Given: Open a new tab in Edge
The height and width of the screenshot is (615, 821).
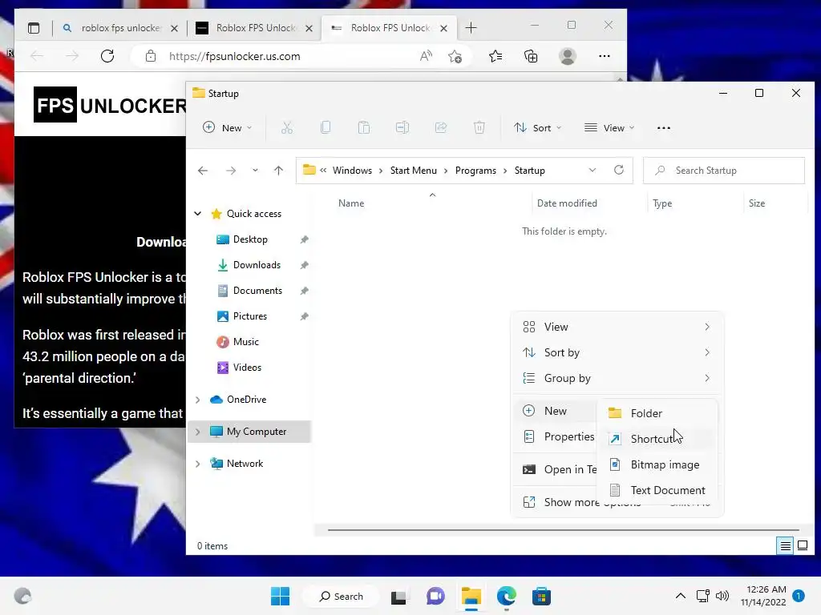Looking at the screenshot, I should tap(471, 28).
